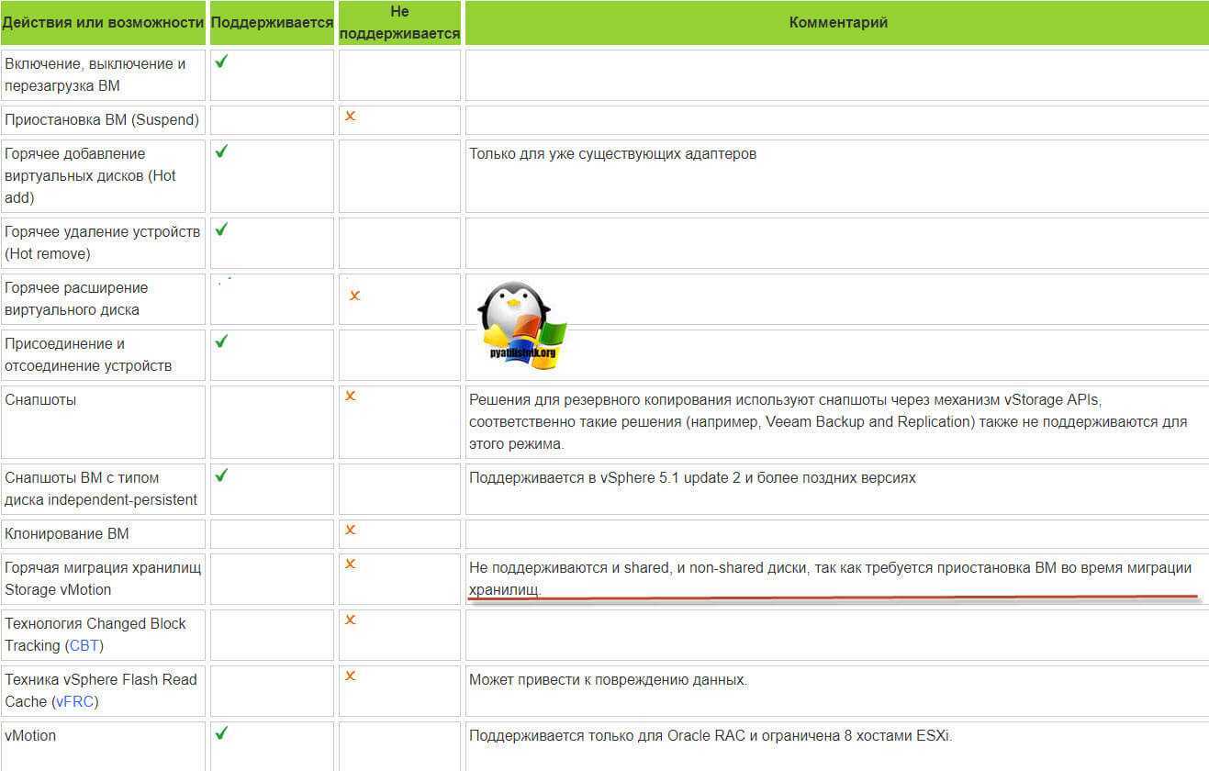Viewport: 1209px width, 771px height.
Task: Select the text Включение, выключение и перезагрузка ВМ
Action: click(95, 74)
